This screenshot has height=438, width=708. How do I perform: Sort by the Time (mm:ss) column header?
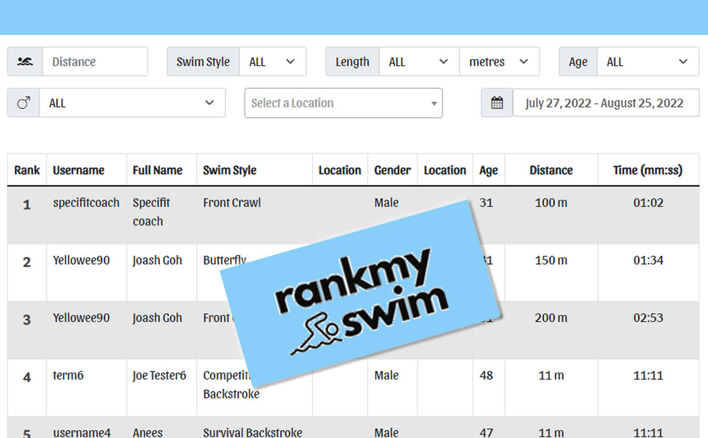[x=648, y=170]
